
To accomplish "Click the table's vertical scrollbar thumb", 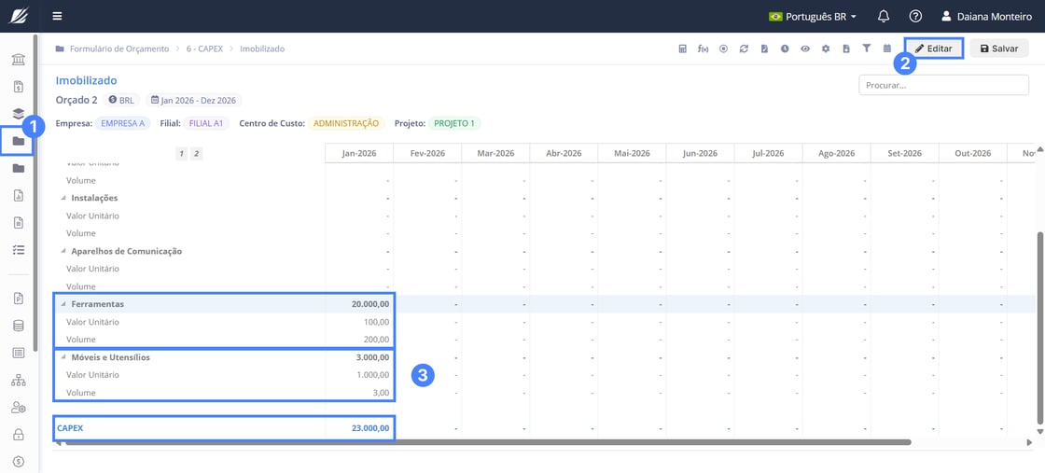I will [x=1040, y=327].
